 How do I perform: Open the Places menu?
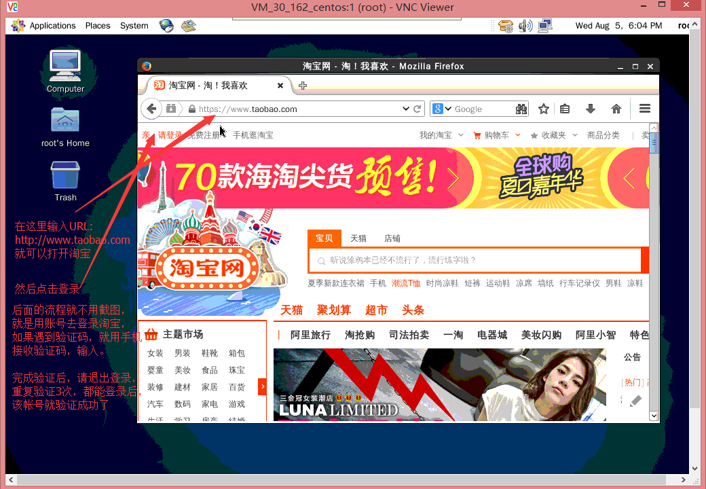coord(98,26)
